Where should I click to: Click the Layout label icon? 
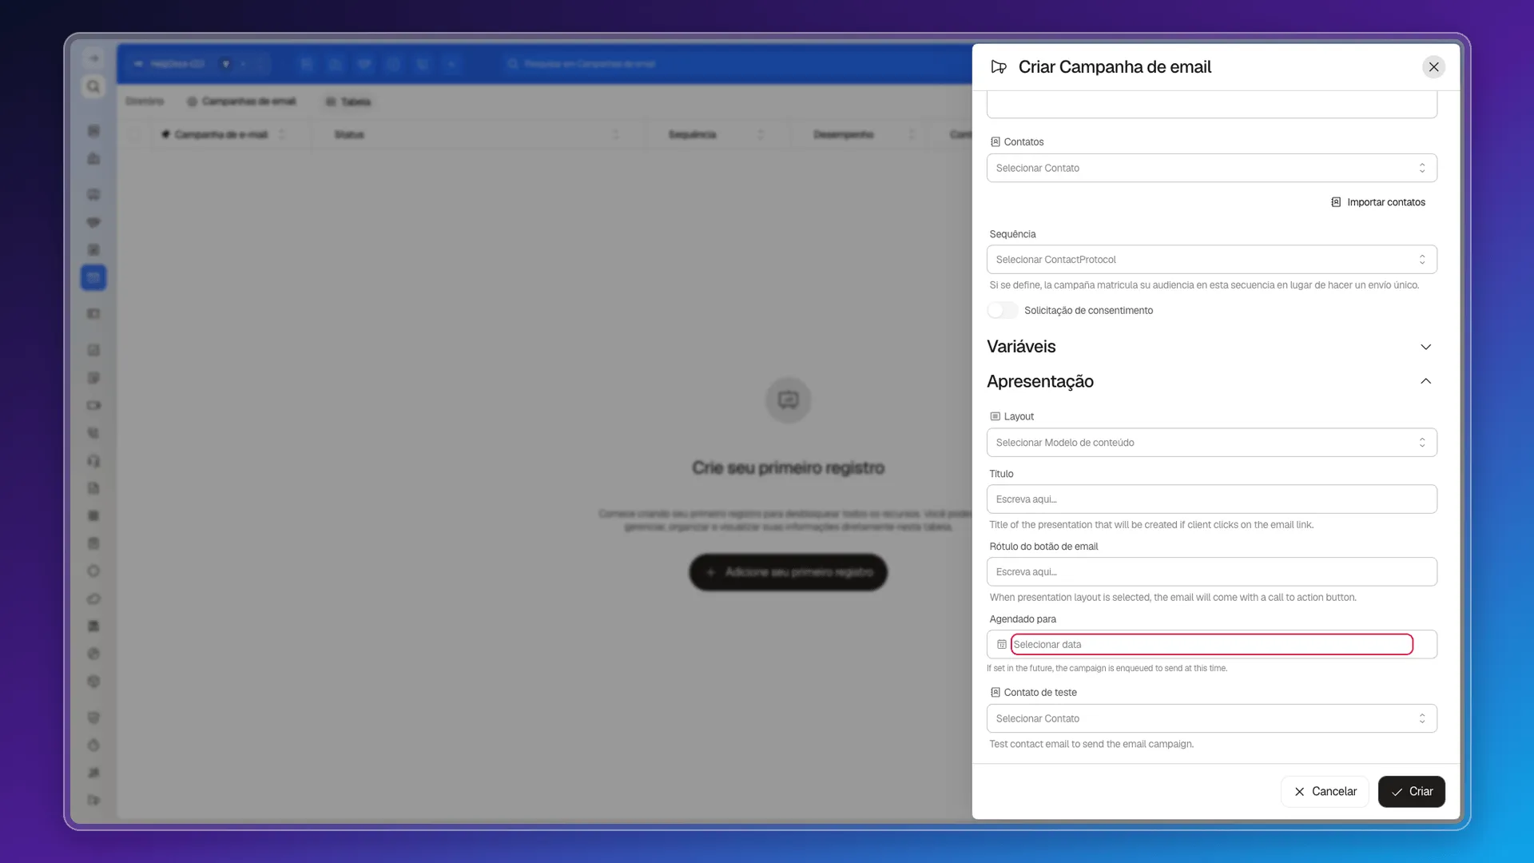click(995, 417)
